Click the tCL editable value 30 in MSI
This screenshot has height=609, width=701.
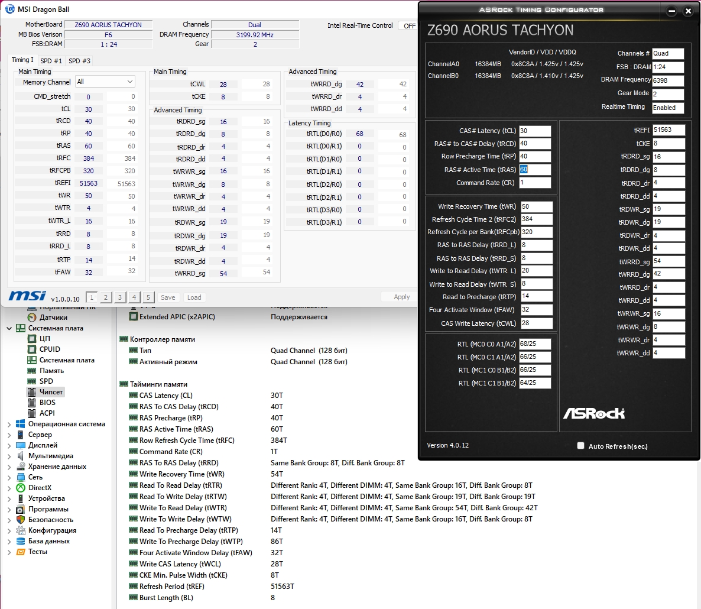(x=89, y=109)
